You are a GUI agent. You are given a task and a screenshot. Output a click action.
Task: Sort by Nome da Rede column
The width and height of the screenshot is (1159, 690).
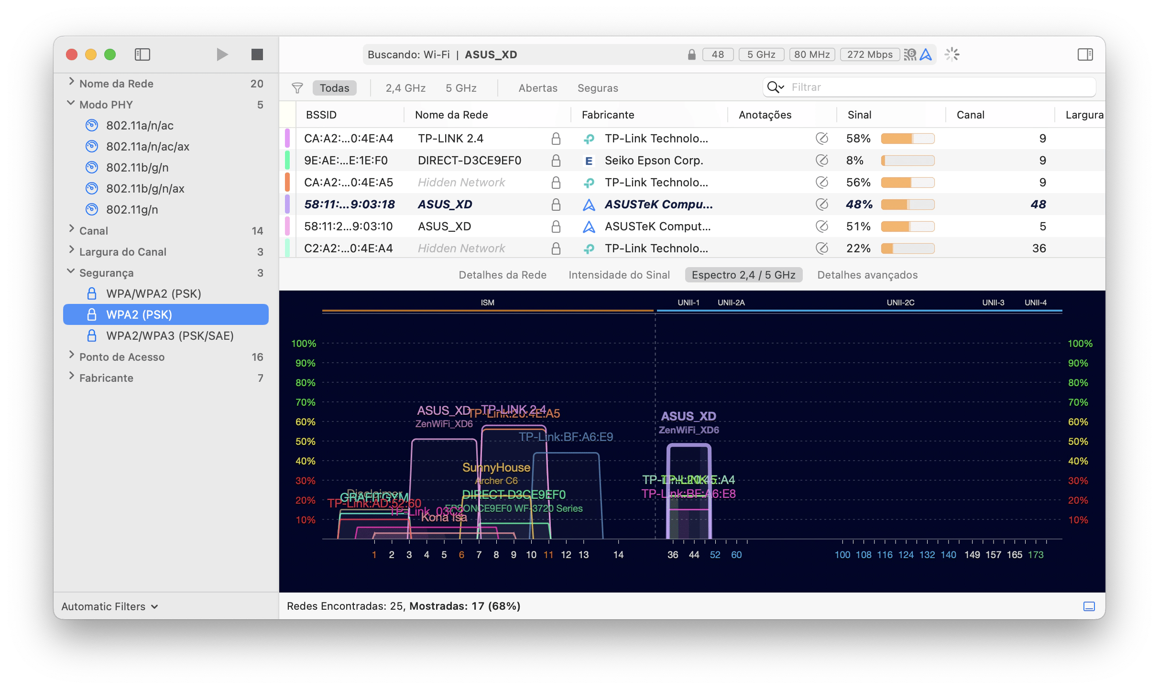(451, 115)
